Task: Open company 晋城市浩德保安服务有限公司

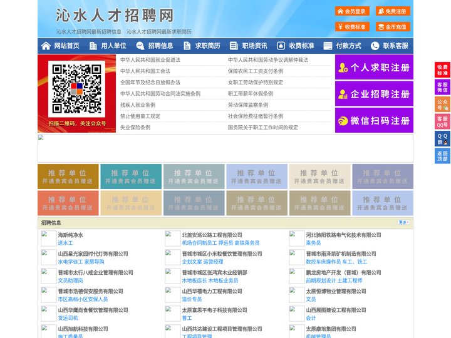Action: point(91,291)
